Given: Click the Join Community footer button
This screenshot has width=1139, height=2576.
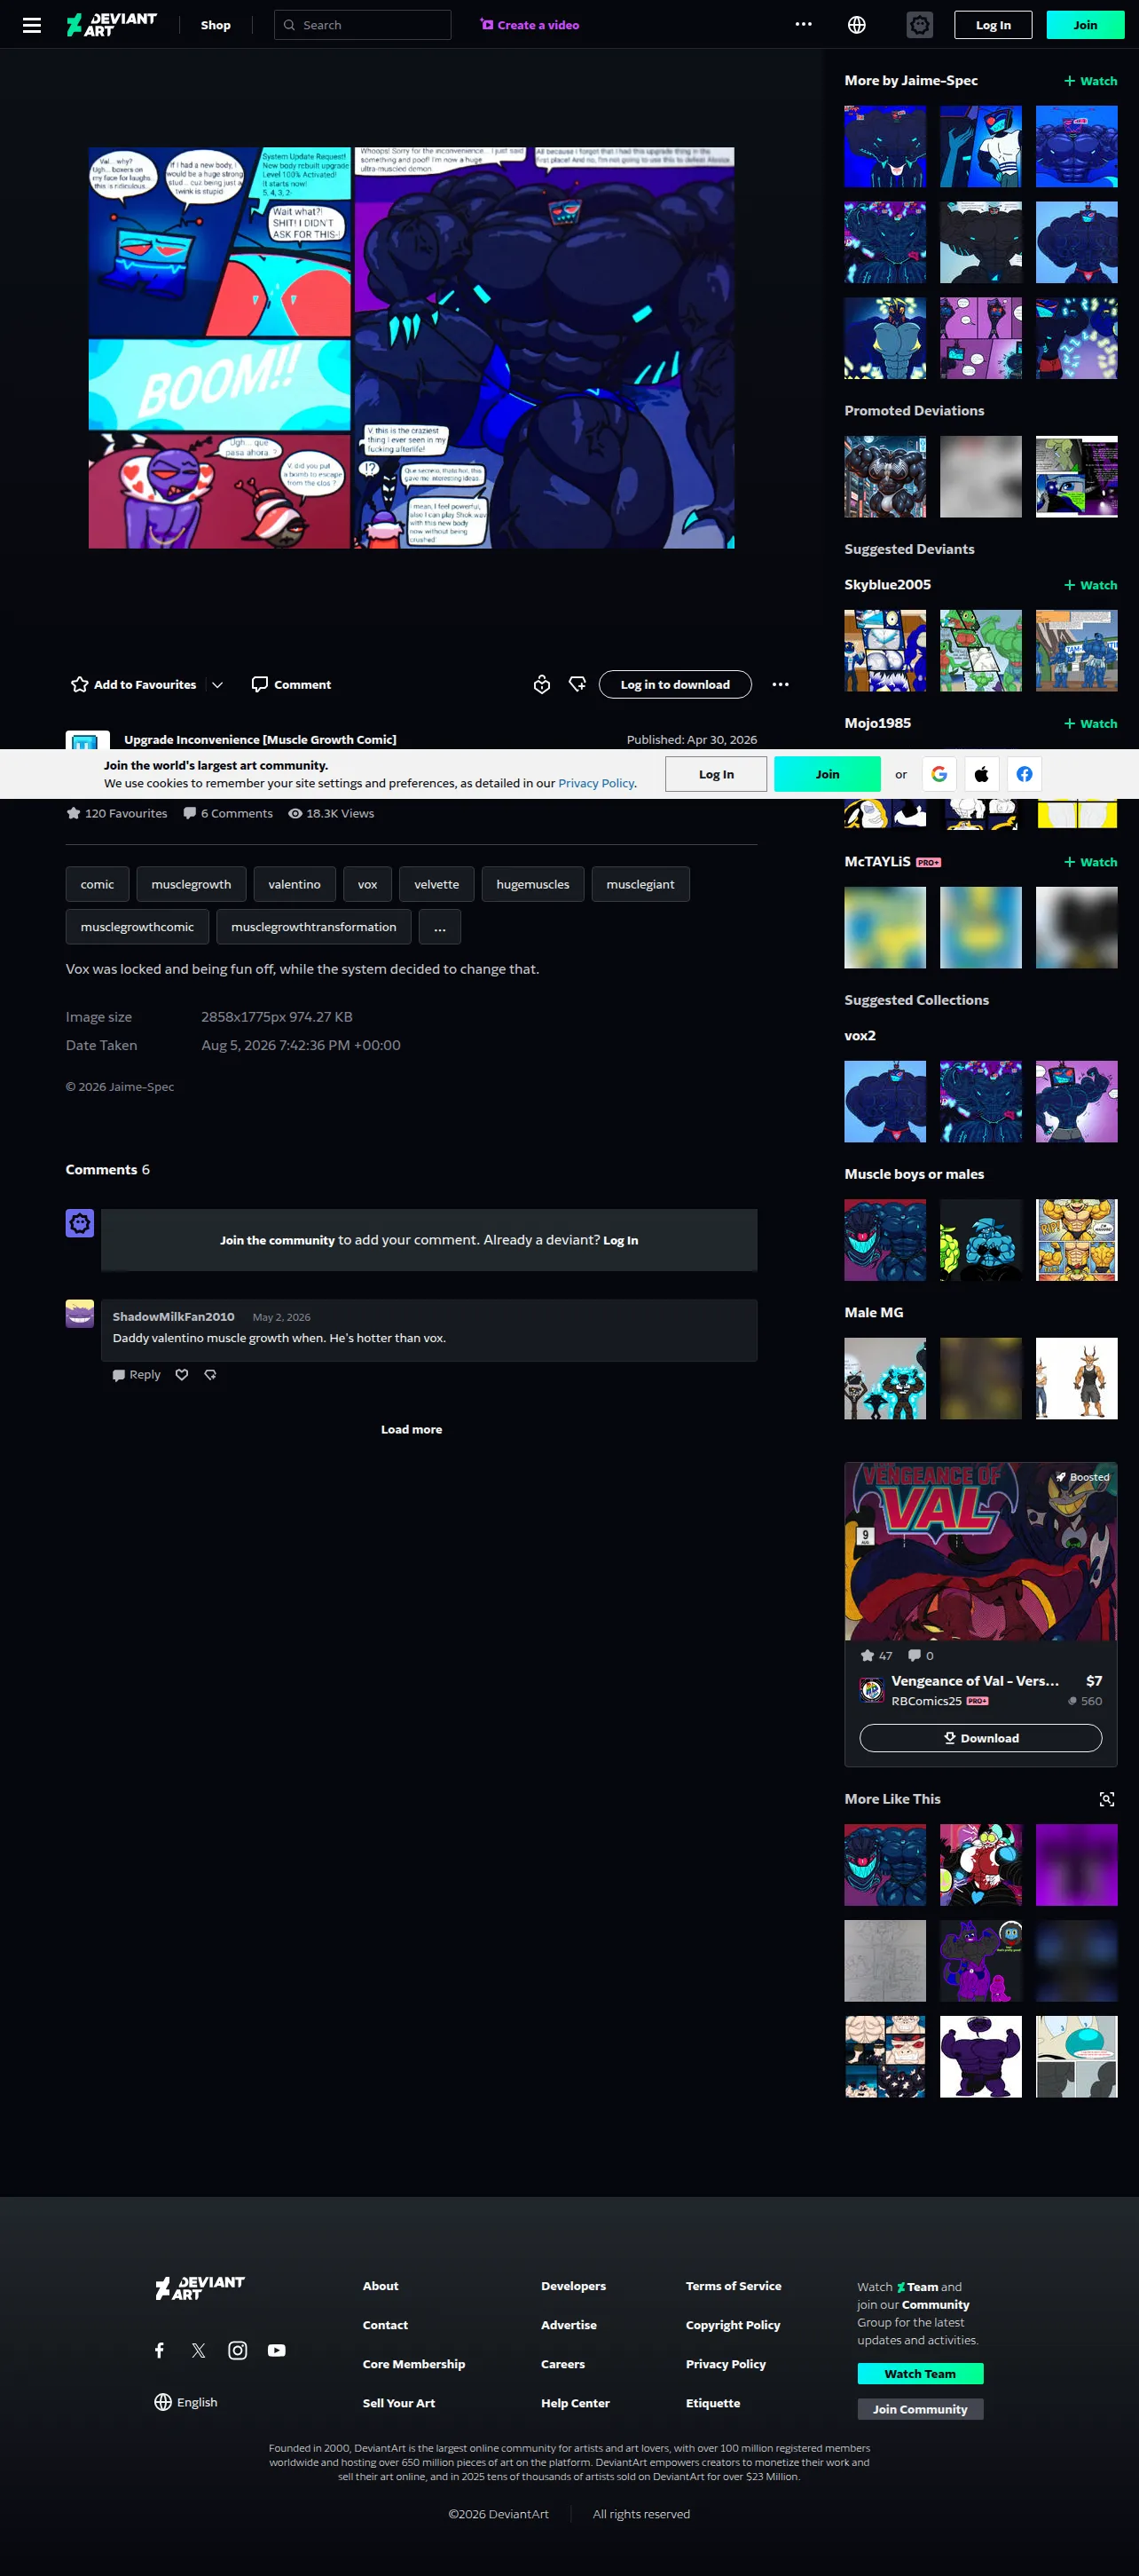Looking at the screenshot, I should point(920,2409).
